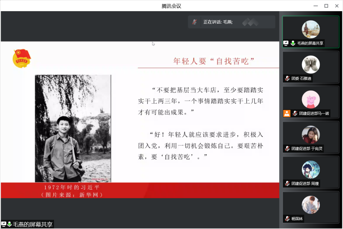343x229 pixels.
Task: Click the orange host icon next to 团建促进部马一诺
Action: tap(287, 113)
